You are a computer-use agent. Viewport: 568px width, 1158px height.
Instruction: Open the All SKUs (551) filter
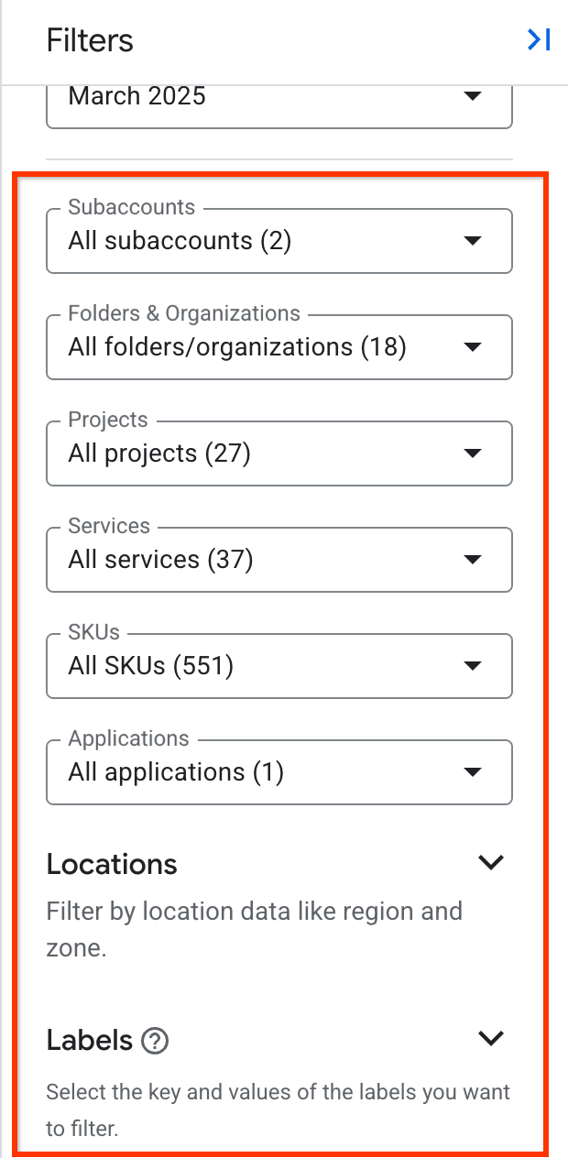279,666
